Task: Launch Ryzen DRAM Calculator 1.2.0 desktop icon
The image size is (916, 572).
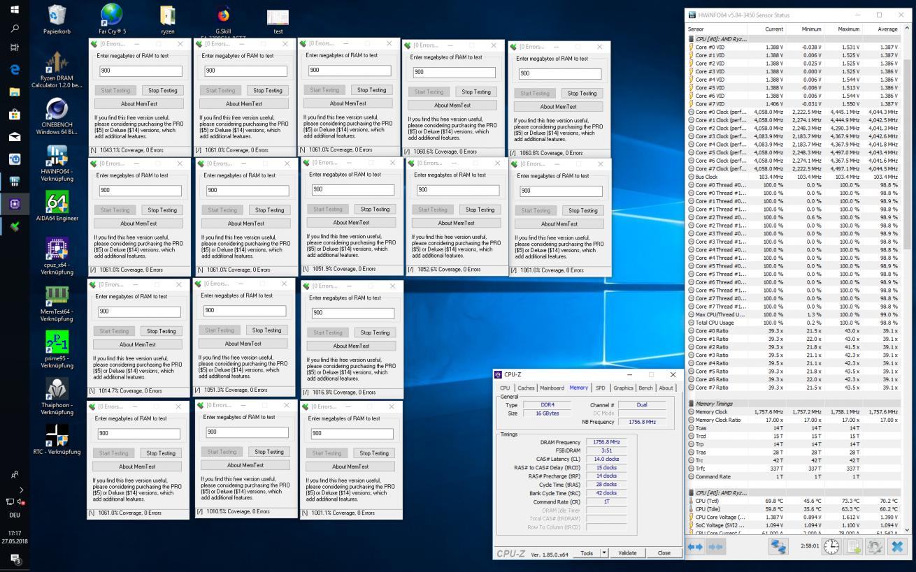Action: [x=57, y=71]
